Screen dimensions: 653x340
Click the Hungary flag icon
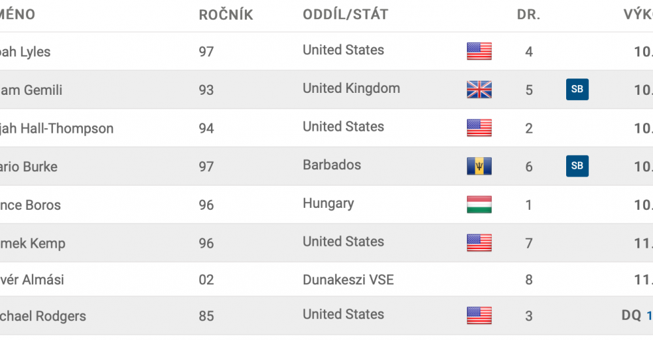click(x=479, y=205)
